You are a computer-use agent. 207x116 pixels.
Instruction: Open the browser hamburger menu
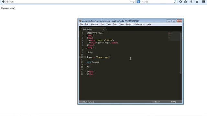203,2
